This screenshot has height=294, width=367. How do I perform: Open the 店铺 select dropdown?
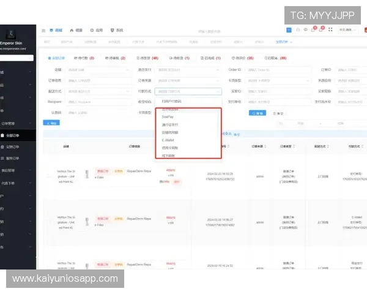pos(98,70)
